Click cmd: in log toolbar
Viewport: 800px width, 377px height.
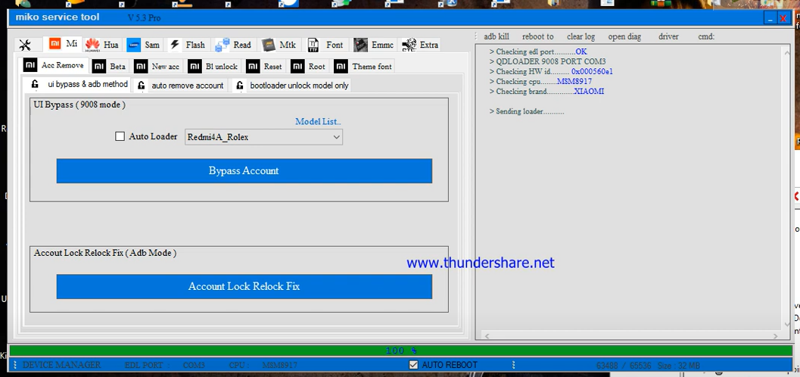click(x=706, y=37)
